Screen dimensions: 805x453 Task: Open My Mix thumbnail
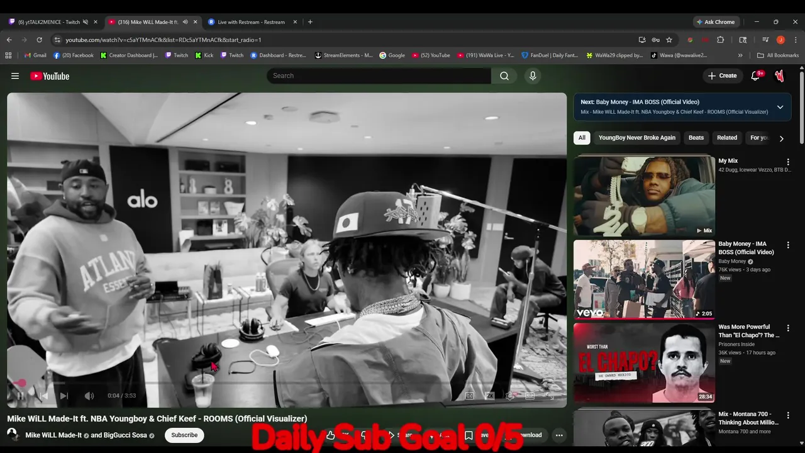point(644,196)
